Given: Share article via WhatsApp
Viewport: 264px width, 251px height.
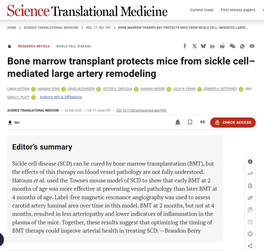Looking at the screenshot, I should click(242, 46).
